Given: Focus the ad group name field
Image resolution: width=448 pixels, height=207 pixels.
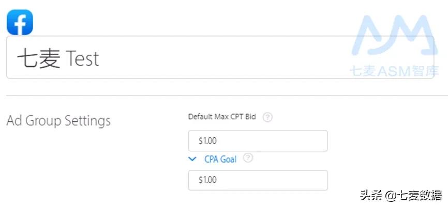Looking at the screenshot, I should click(220, 57).
